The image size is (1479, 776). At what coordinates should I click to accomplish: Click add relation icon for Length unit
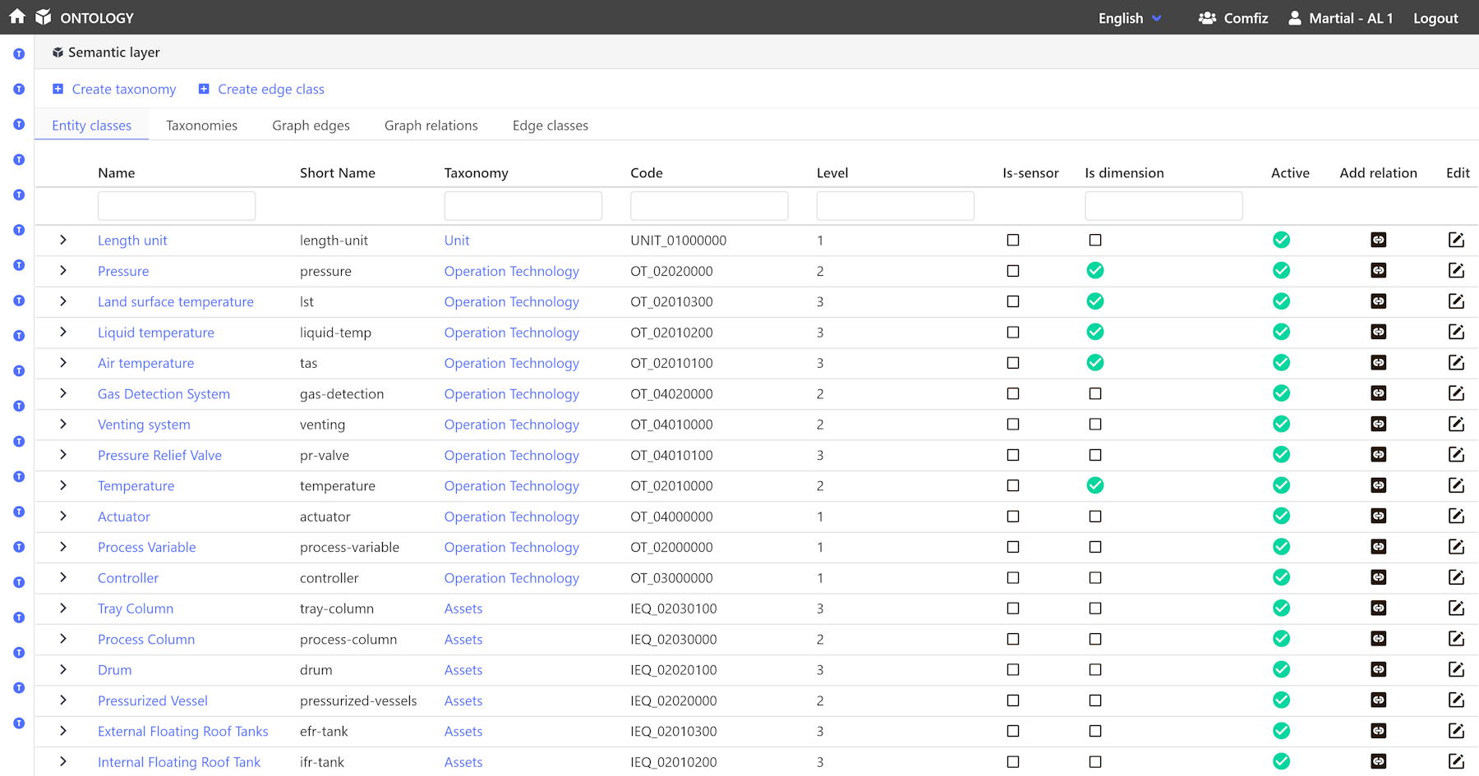pyautogui.click(x=1379, y=240)
